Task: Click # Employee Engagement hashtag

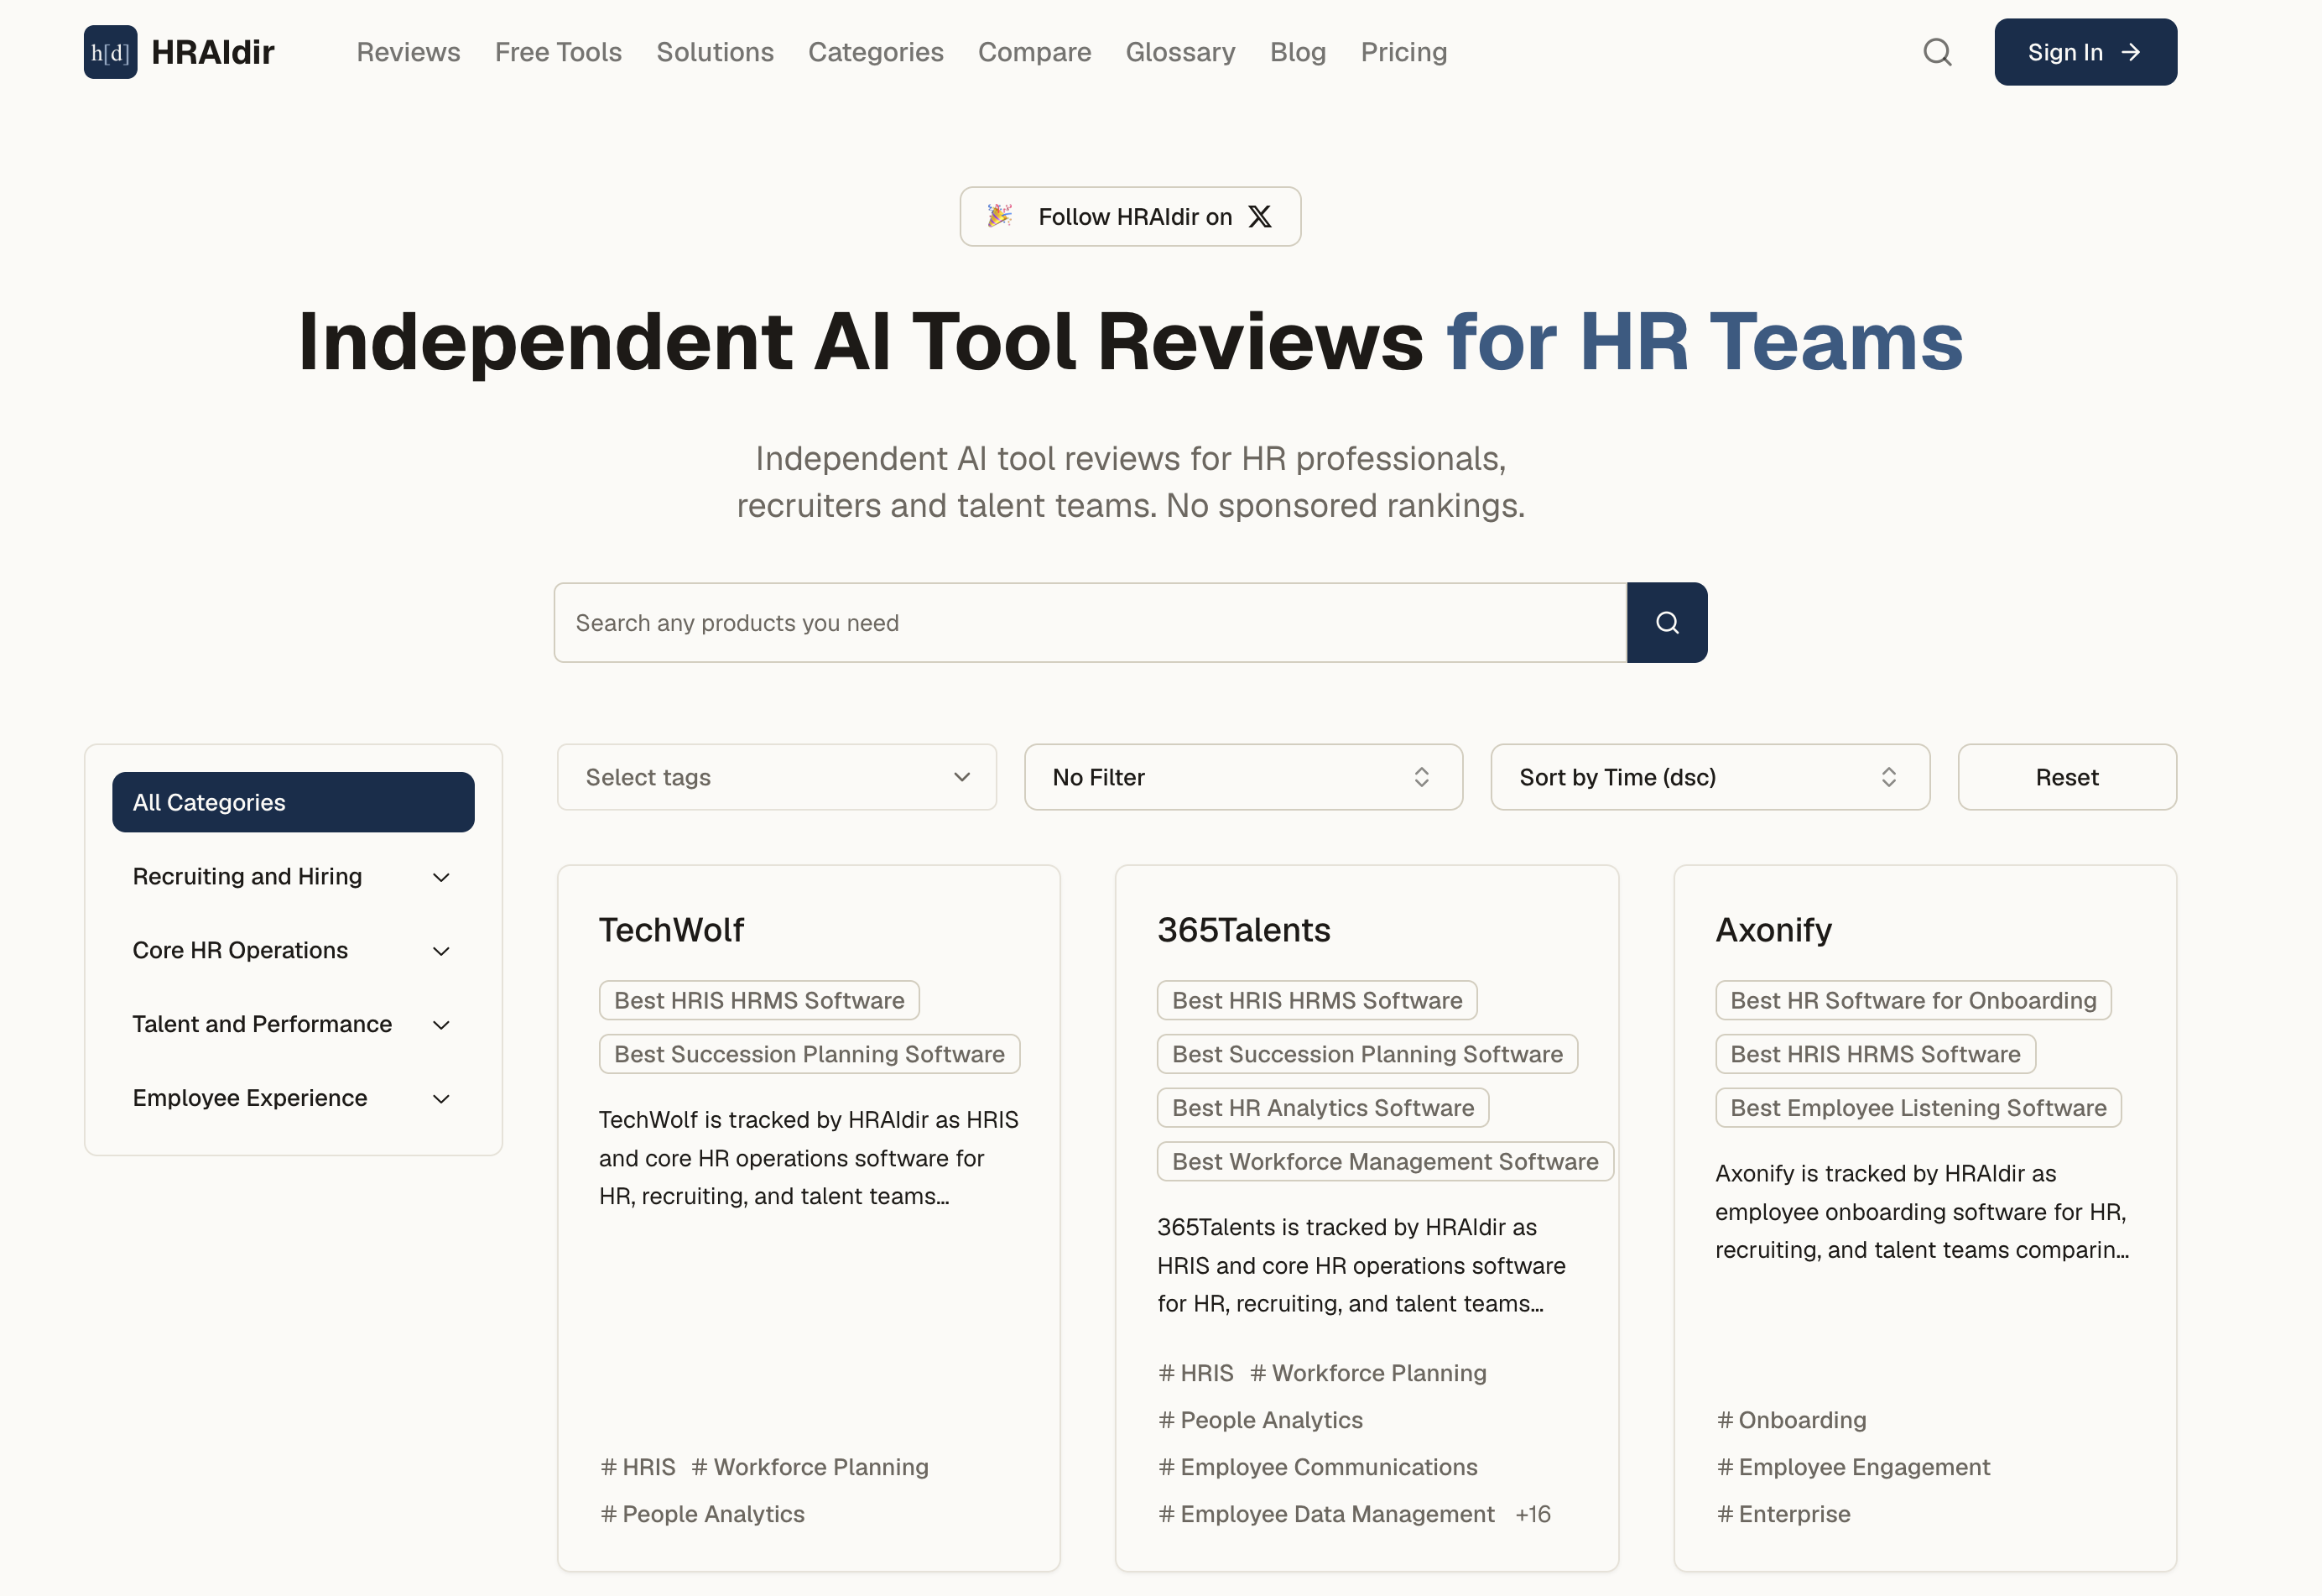Action: pyautogui.click(x=1853, y=1467)
